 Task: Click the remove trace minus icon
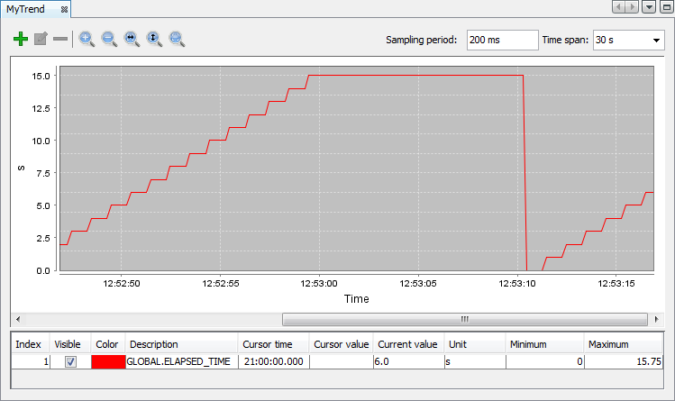[60, 39]
